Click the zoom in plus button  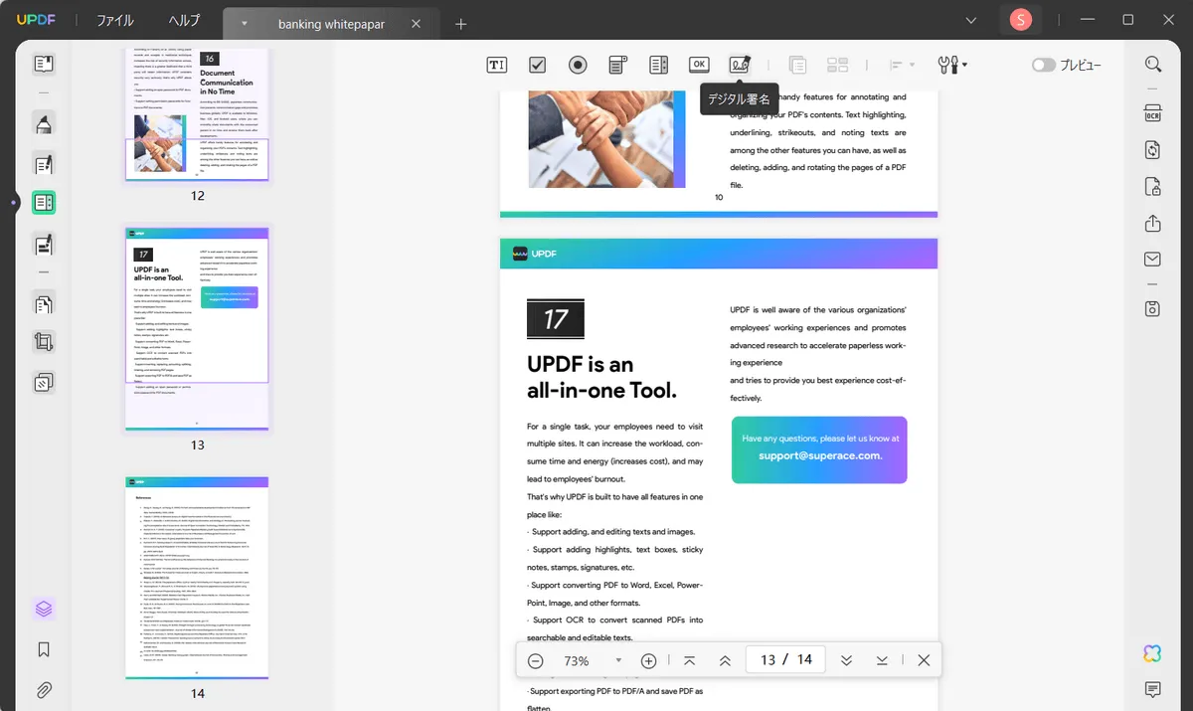pos(649,660)
